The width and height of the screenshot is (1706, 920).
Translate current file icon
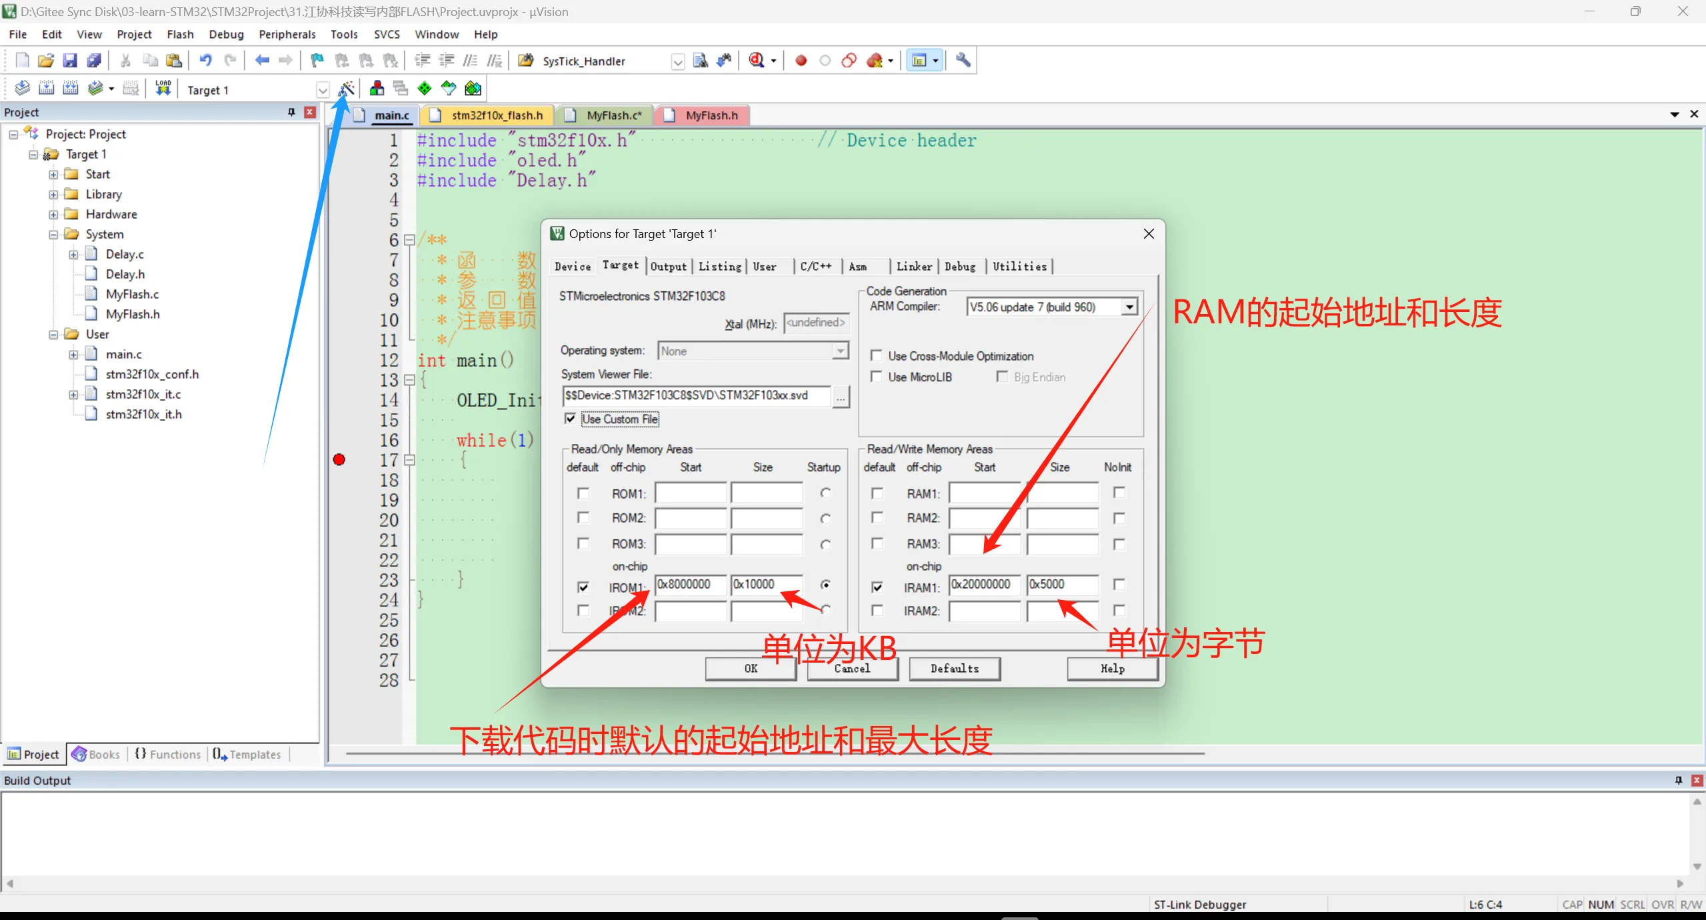(x=22, y=88)
